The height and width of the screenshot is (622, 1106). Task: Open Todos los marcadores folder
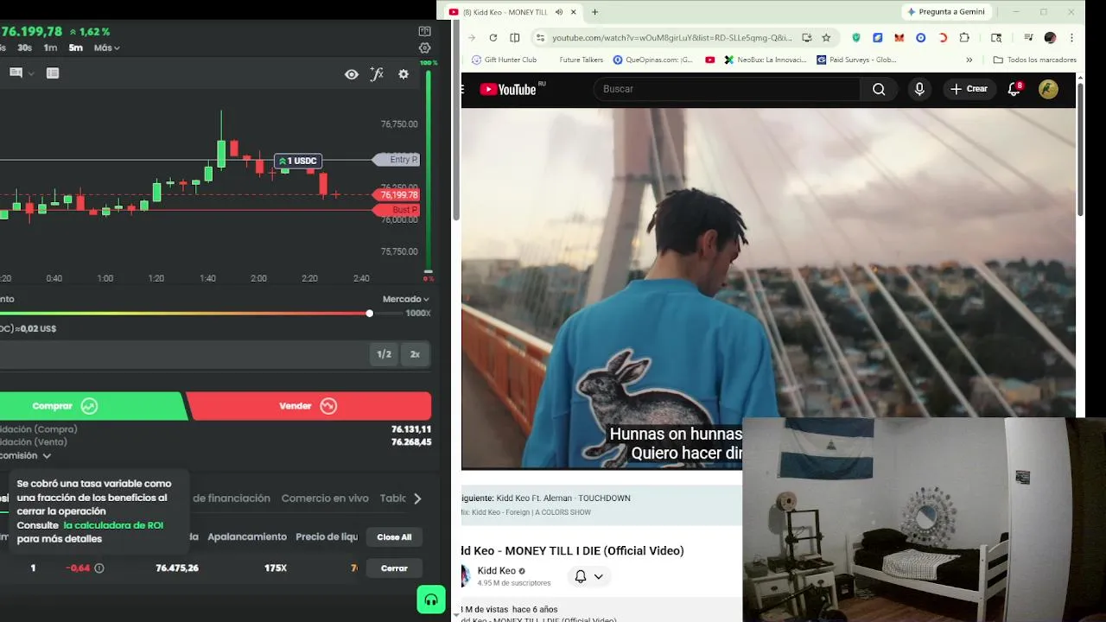tap(1035, 60)
